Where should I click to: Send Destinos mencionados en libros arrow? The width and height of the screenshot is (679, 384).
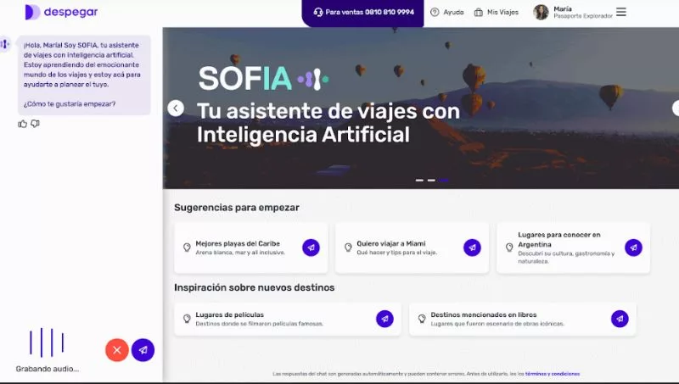(x=620, y=319)
